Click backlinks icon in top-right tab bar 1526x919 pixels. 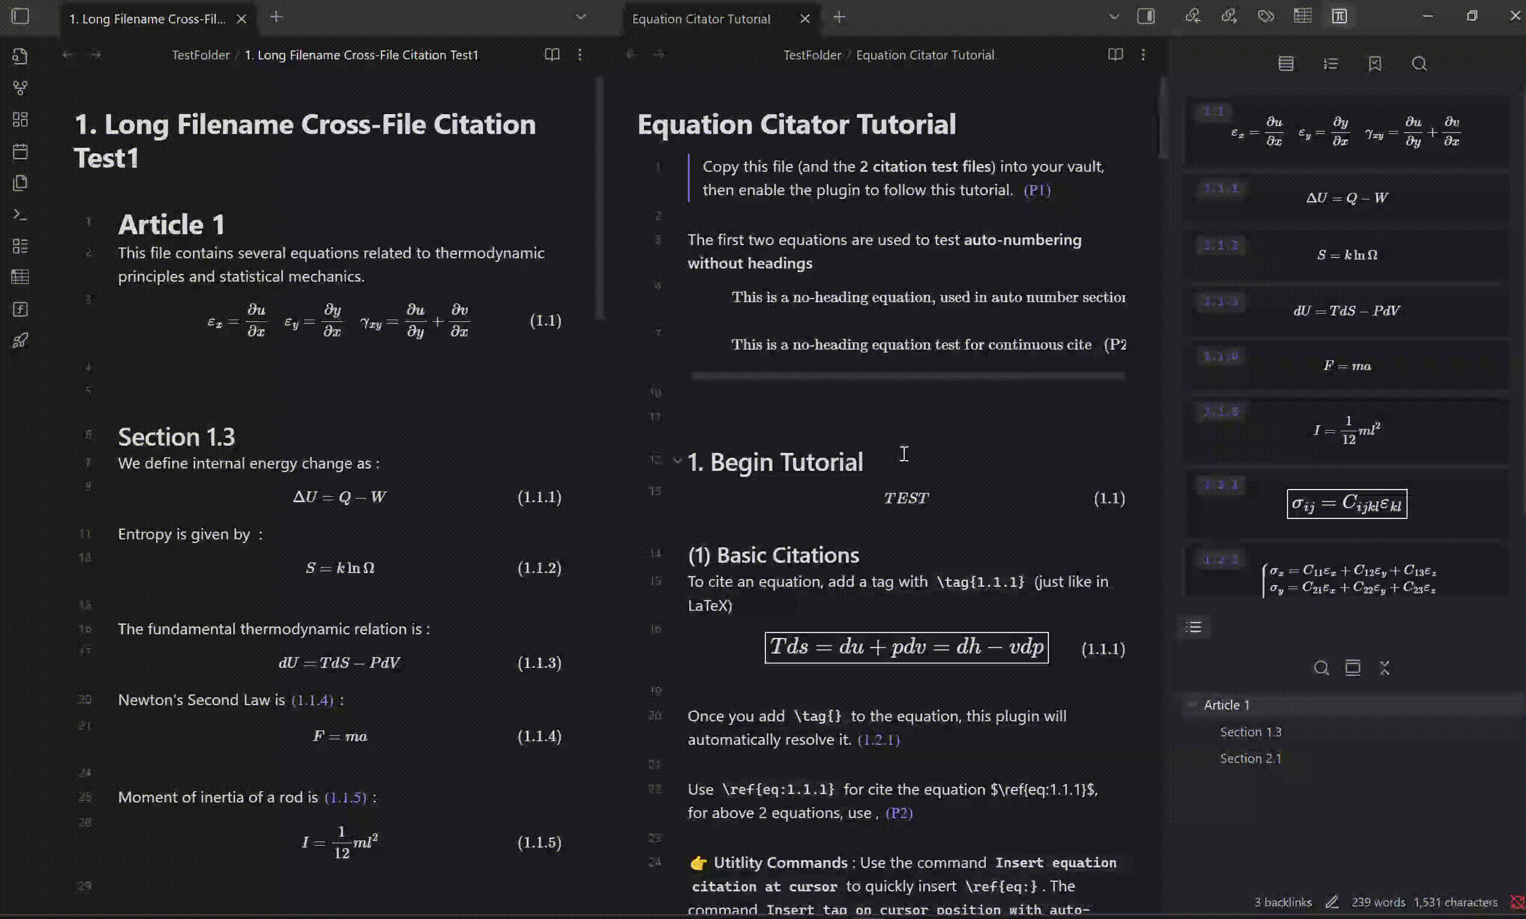point(1192,17)
